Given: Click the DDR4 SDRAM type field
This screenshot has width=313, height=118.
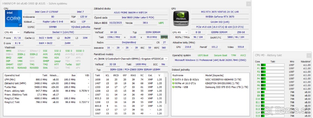Looking at the screenshot, I should coord(153,32).
